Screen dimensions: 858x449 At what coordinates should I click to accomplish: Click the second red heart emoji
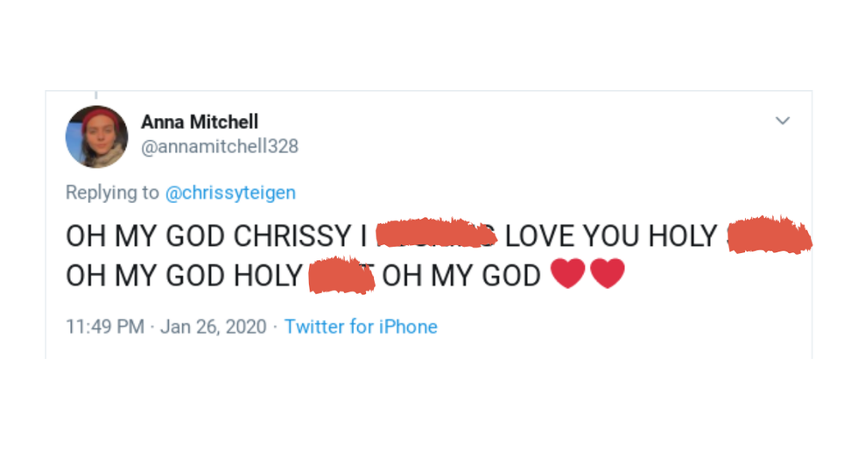(x=608, y=274)
